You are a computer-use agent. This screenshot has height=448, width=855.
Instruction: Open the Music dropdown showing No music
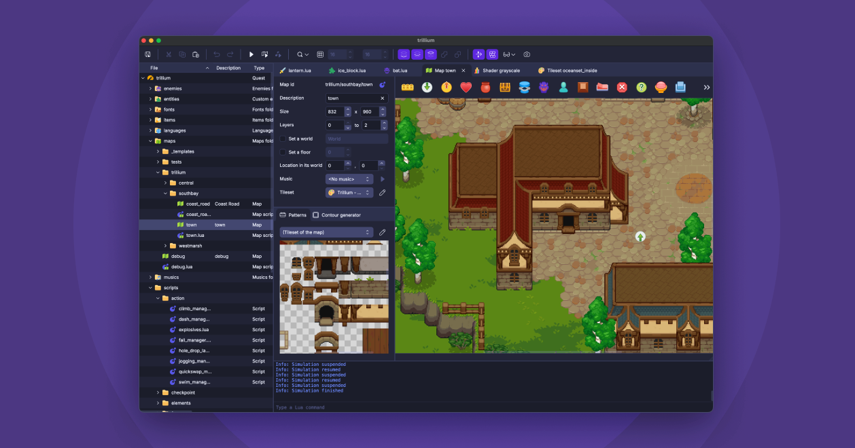tap(349, 179)
